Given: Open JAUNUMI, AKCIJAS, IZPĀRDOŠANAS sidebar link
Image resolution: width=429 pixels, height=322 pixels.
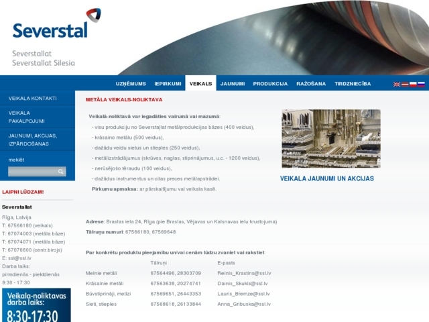Looking at the screenshot, I should point(32,140).
